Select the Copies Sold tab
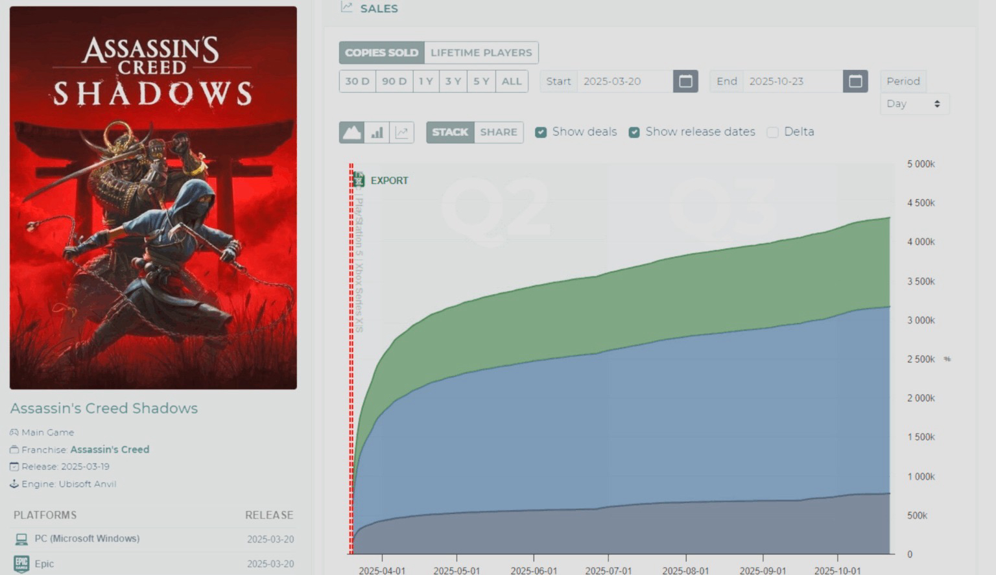 coord(381,53)
